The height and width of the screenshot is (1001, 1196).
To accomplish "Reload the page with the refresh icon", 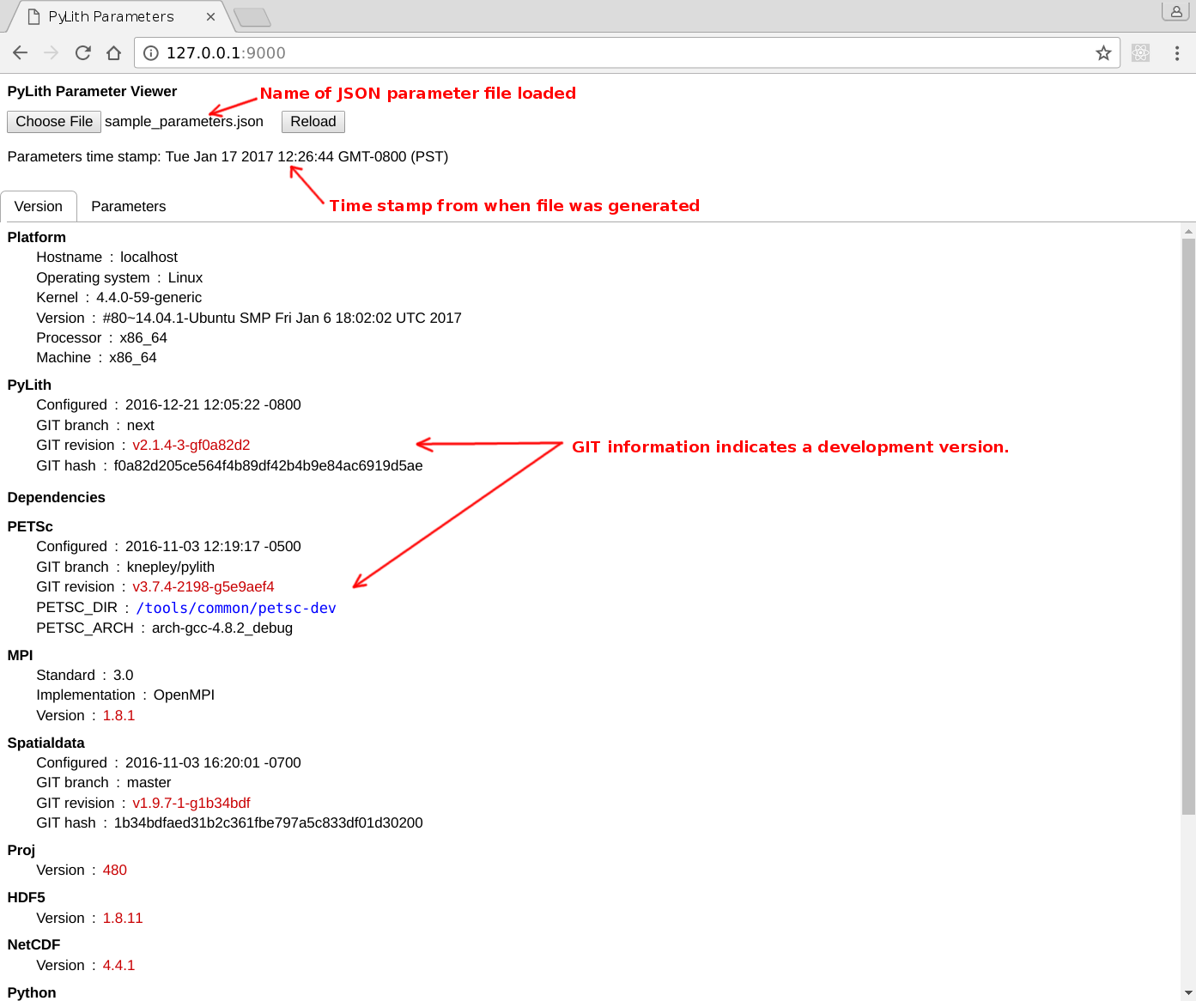I will (82, 53).
